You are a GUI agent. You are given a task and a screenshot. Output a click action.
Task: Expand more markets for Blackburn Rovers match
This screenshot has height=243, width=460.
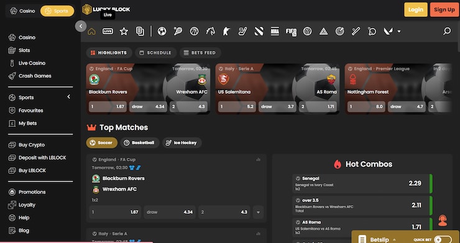point(258,212)
